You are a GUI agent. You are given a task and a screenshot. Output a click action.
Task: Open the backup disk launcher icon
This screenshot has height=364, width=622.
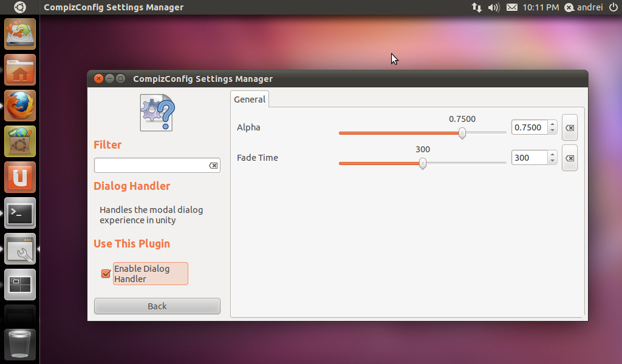(x=20, y=34)
